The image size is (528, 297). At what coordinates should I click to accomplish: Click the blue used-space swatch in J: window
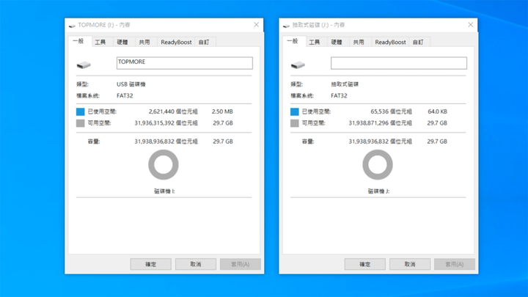coord(294,111)
